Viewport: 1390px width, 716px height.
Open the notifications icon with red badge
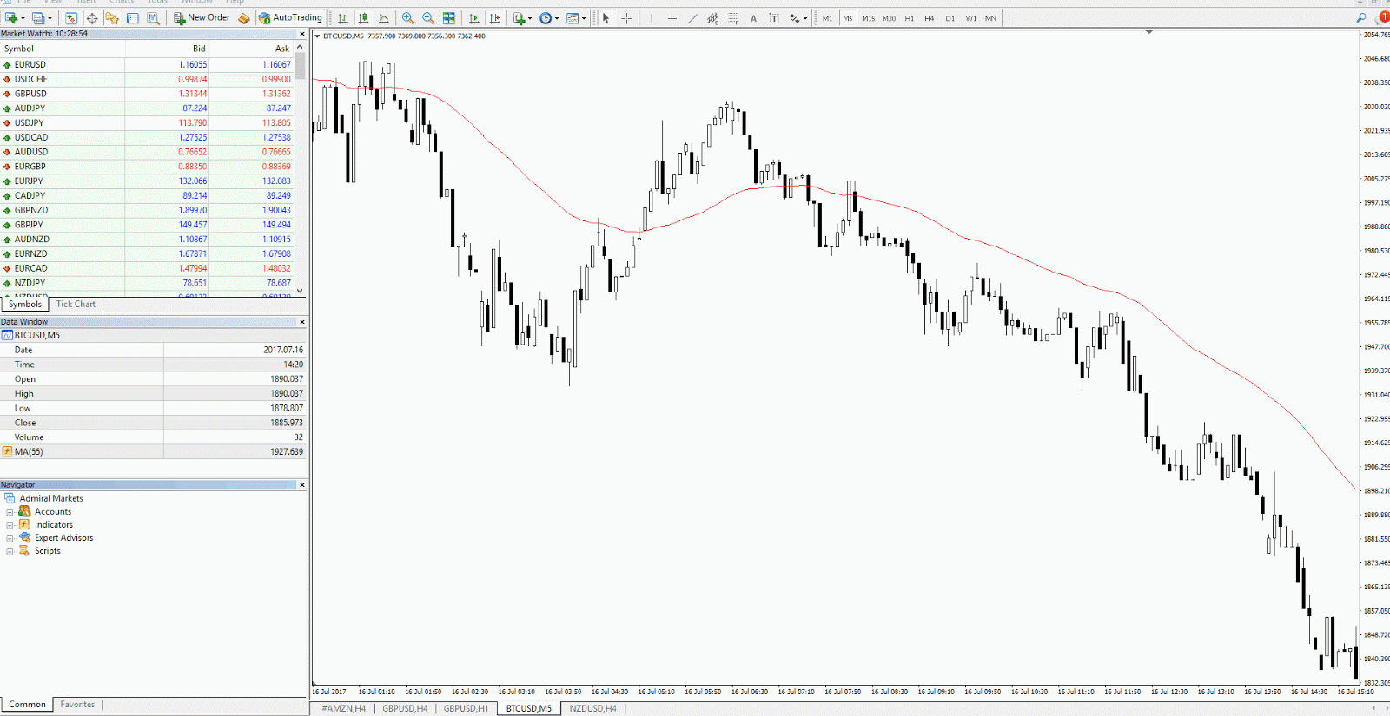coord(1383,16)
